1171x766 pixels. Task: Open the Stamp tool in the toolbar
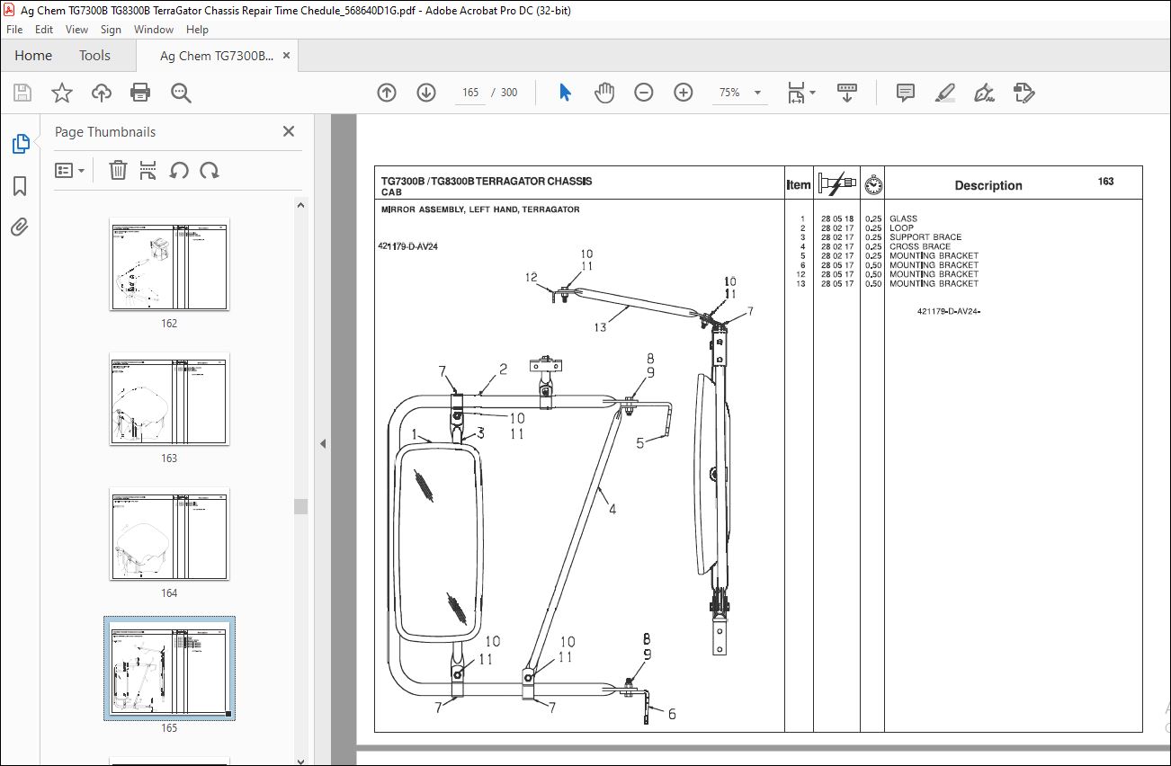[x=1024, y=93]
